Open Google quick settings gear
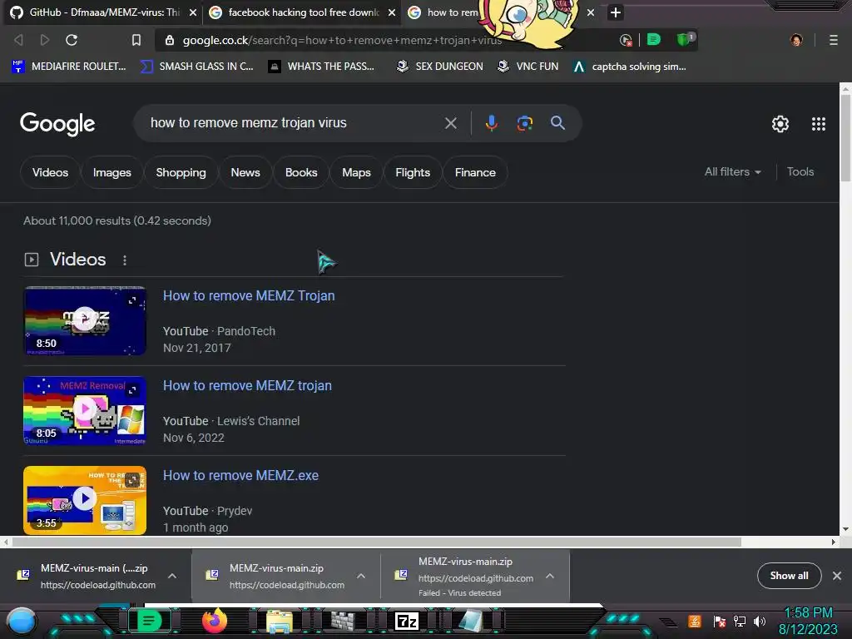The image size is (852, 639). point(780,124)
